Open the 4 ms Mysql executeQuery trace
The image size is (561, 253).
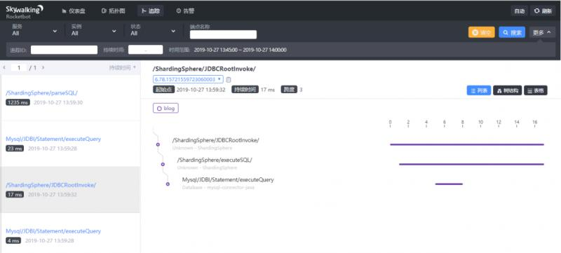70,233
